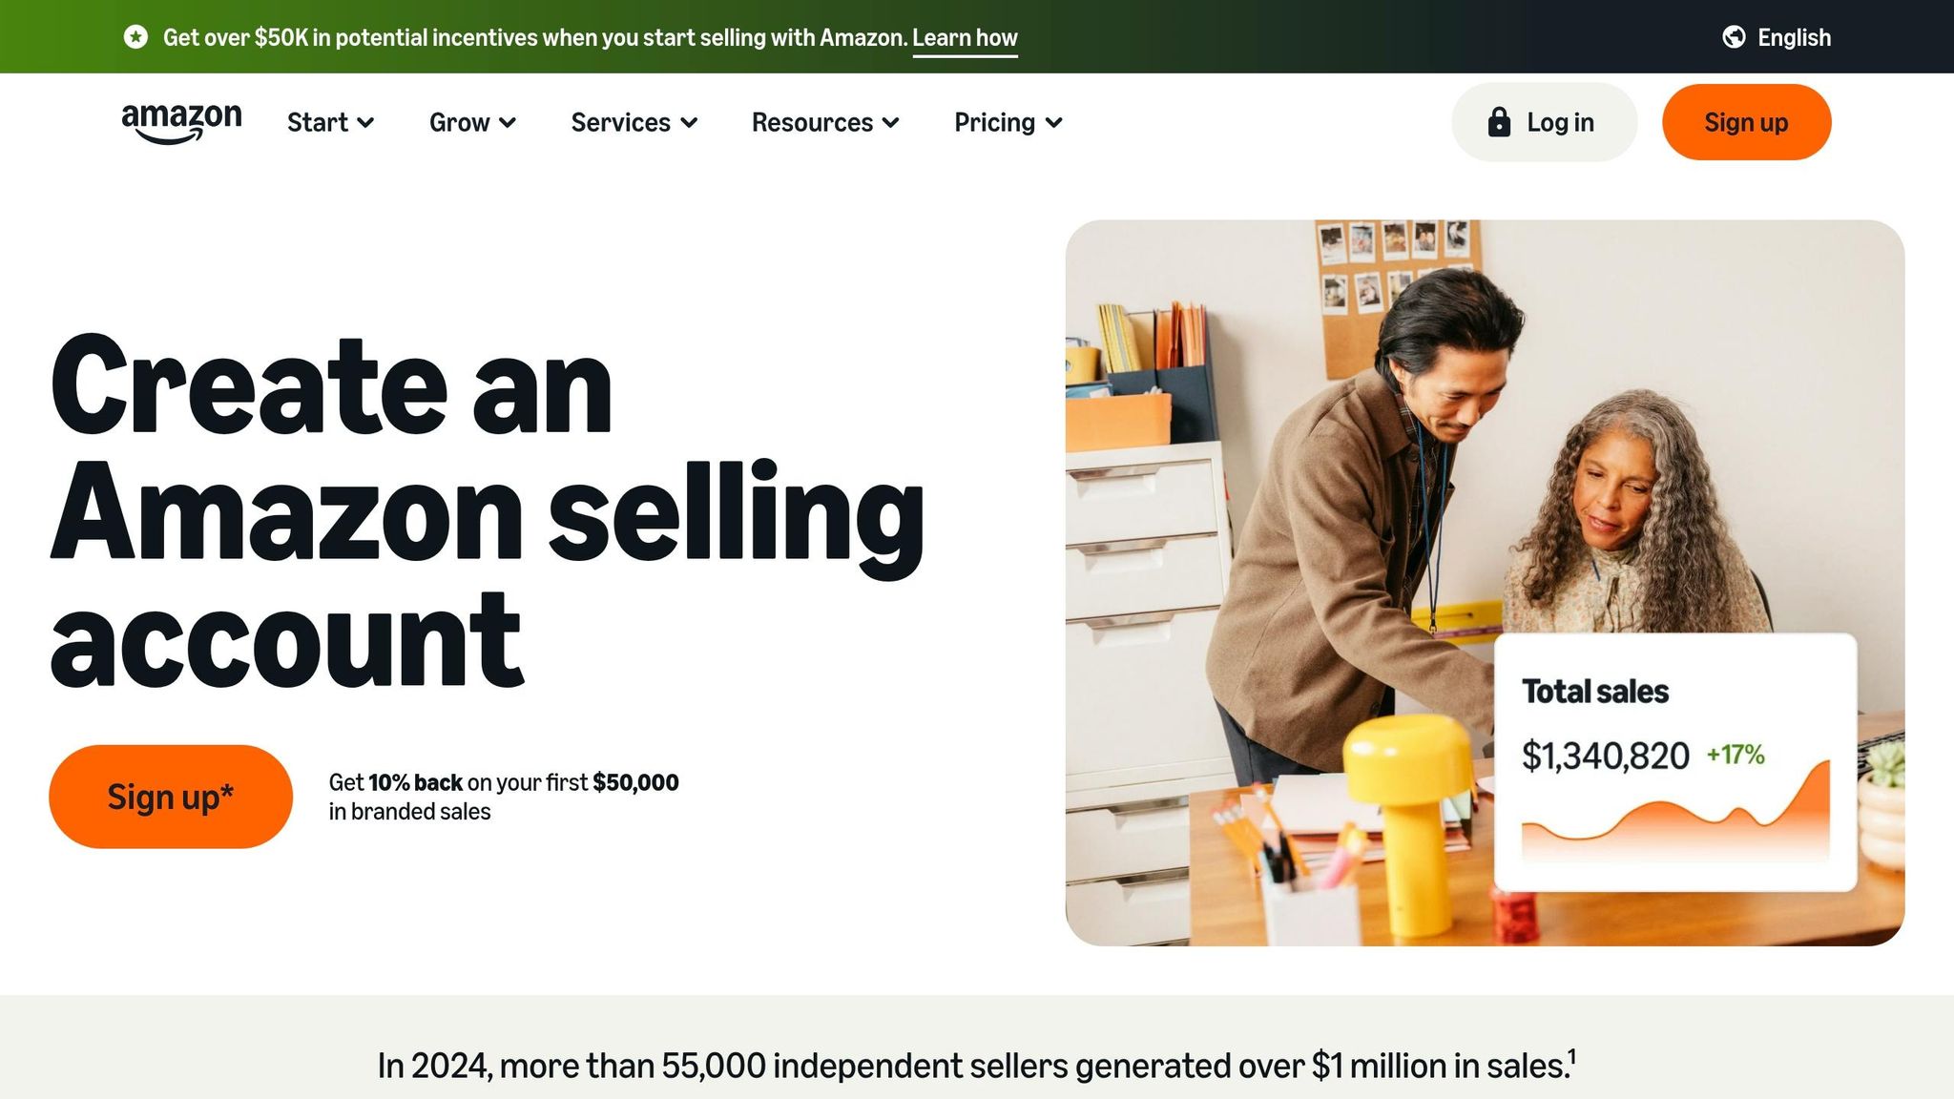Expand the Start menu chevron

(x=365, y=123)
